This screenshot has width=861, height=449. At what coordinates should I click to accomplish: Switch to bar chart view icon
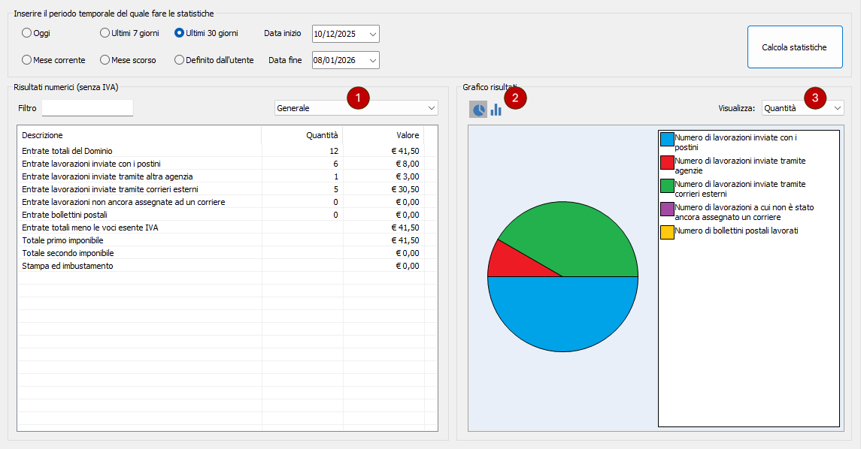pyautogui.click(x=496, y=110)
